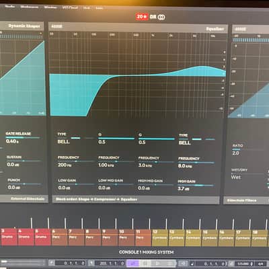Adjust the Gate Release slider at 0.40 s

[x=23, y=138]
